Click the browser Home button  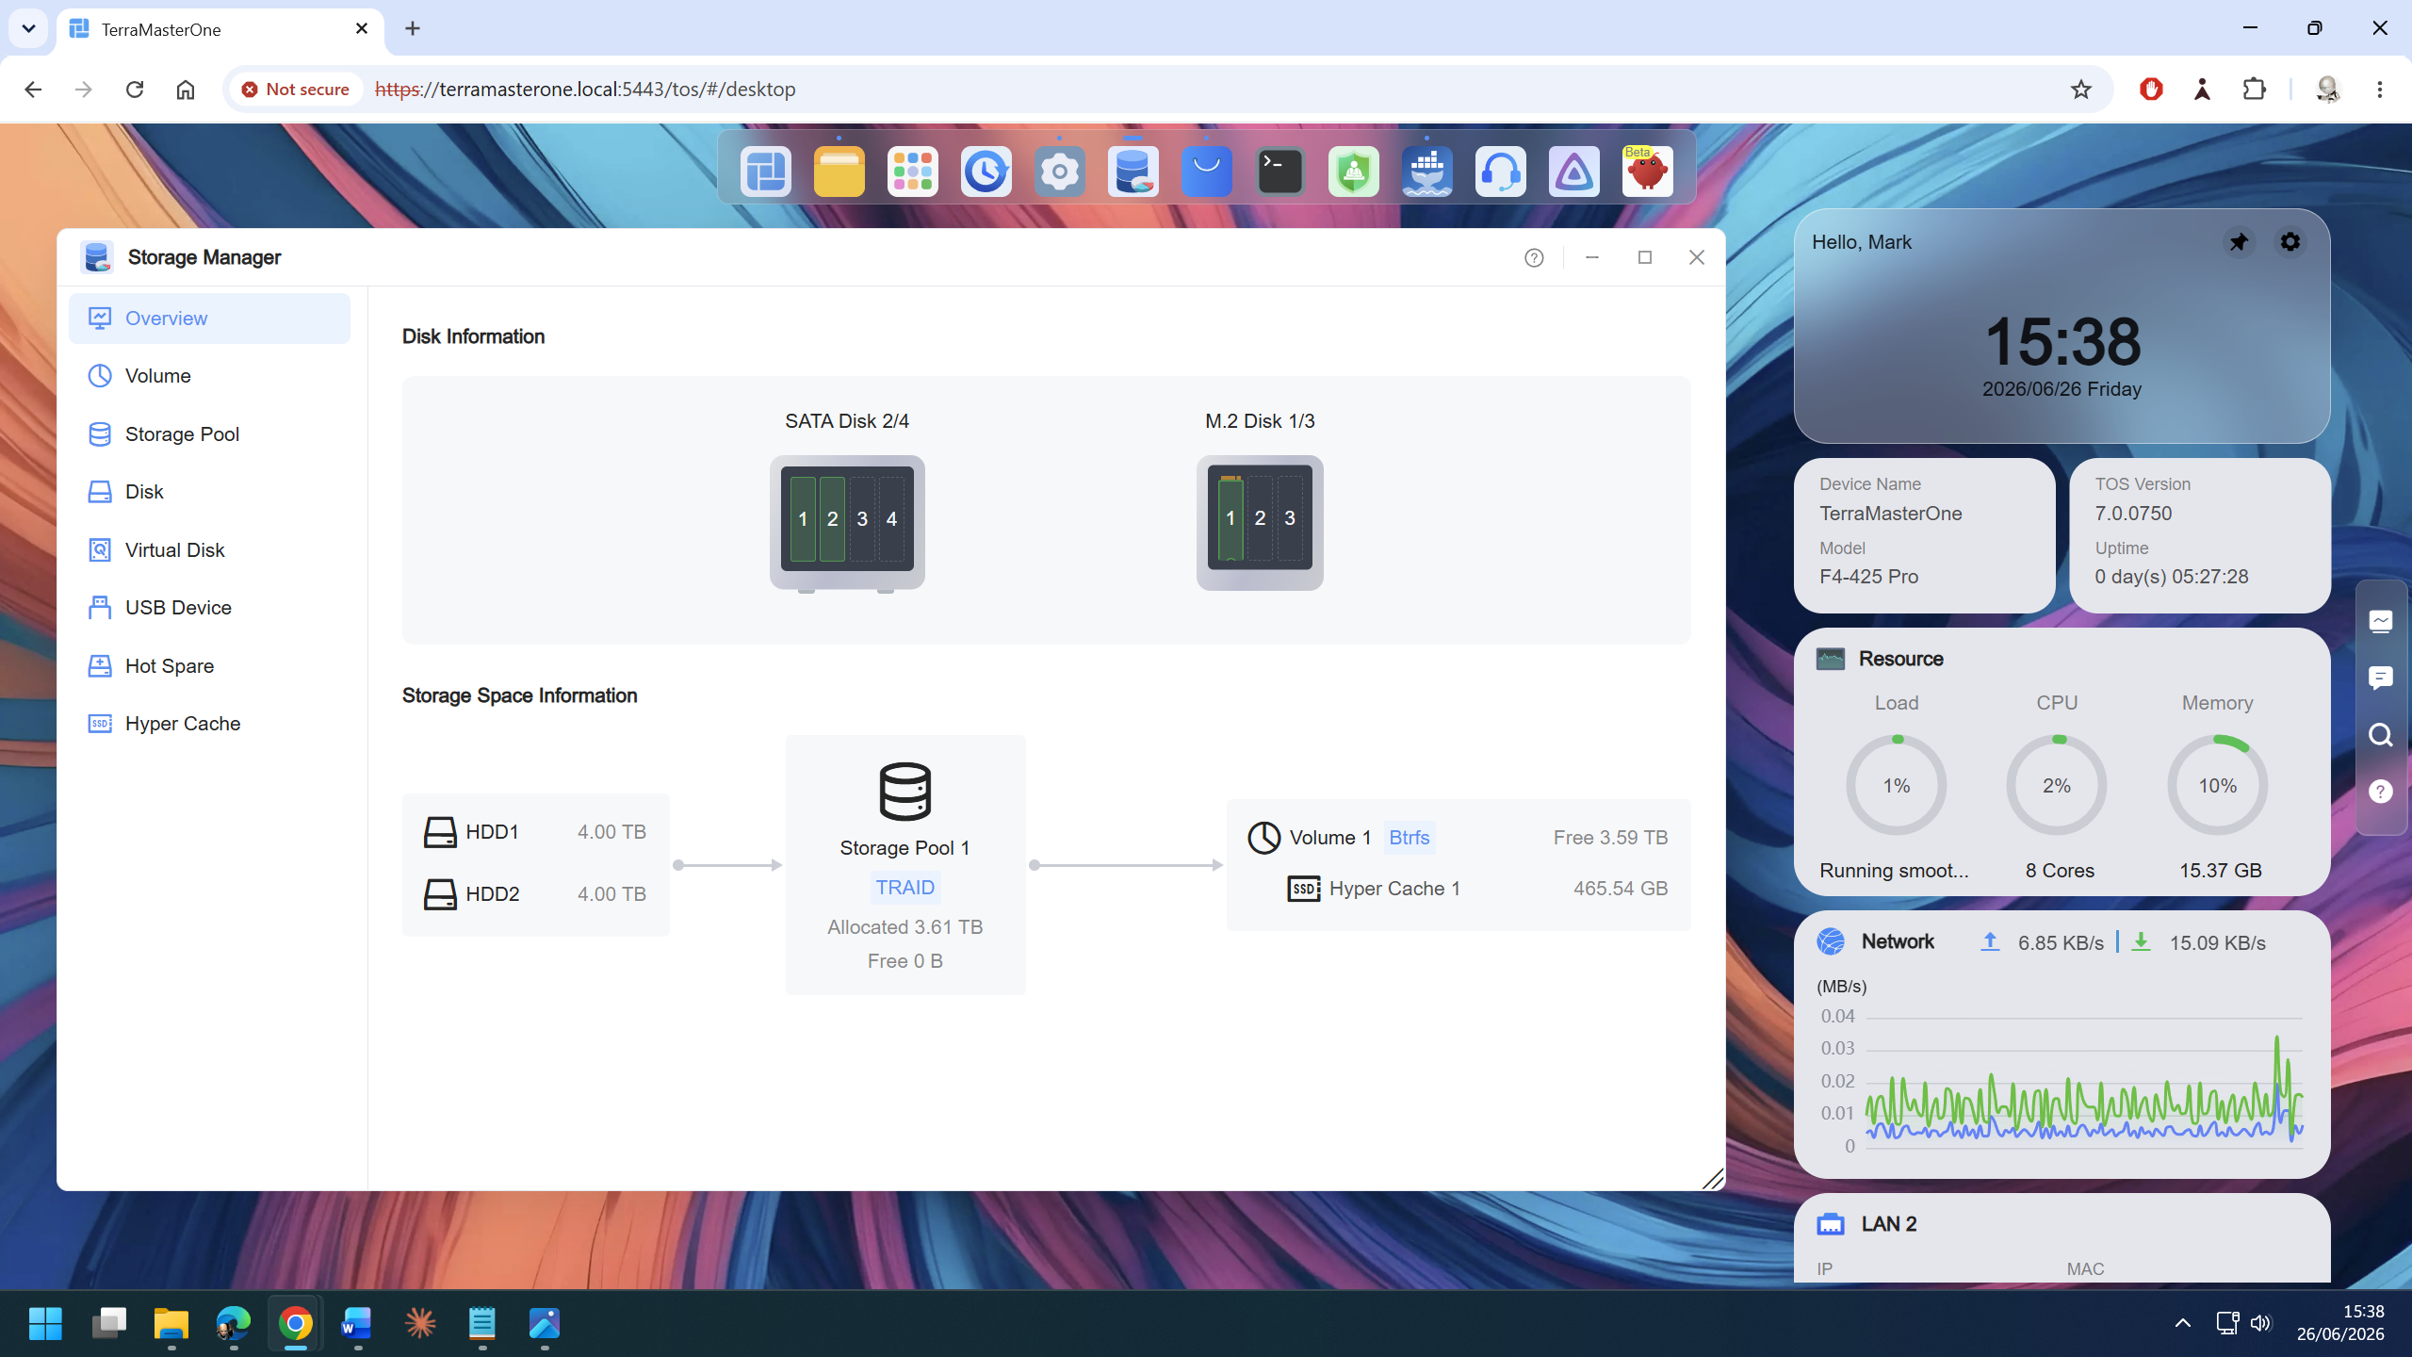tap(185, 90)
